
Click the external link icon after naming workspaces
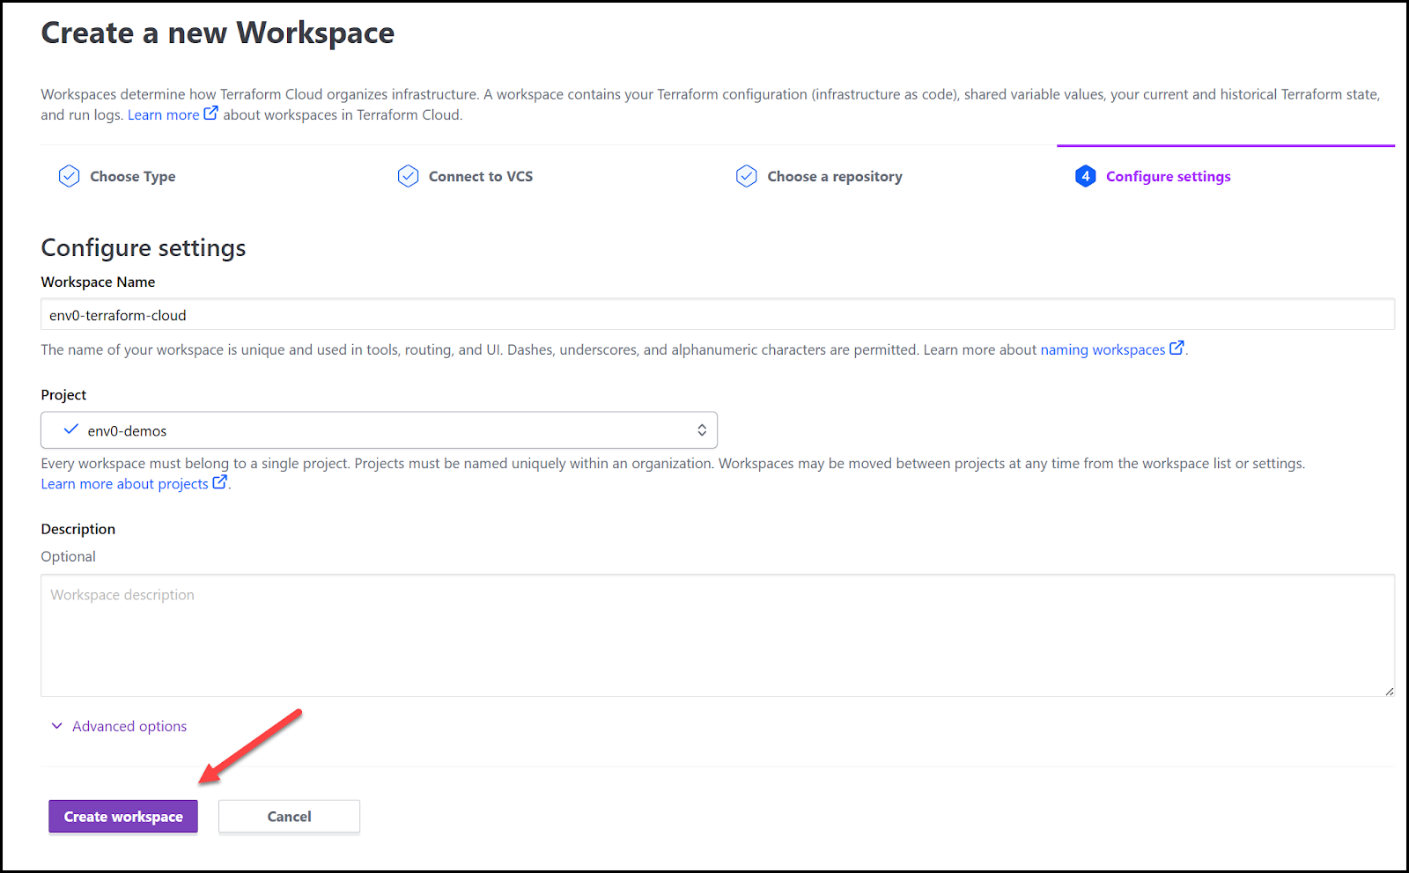tap(1177, 348)
